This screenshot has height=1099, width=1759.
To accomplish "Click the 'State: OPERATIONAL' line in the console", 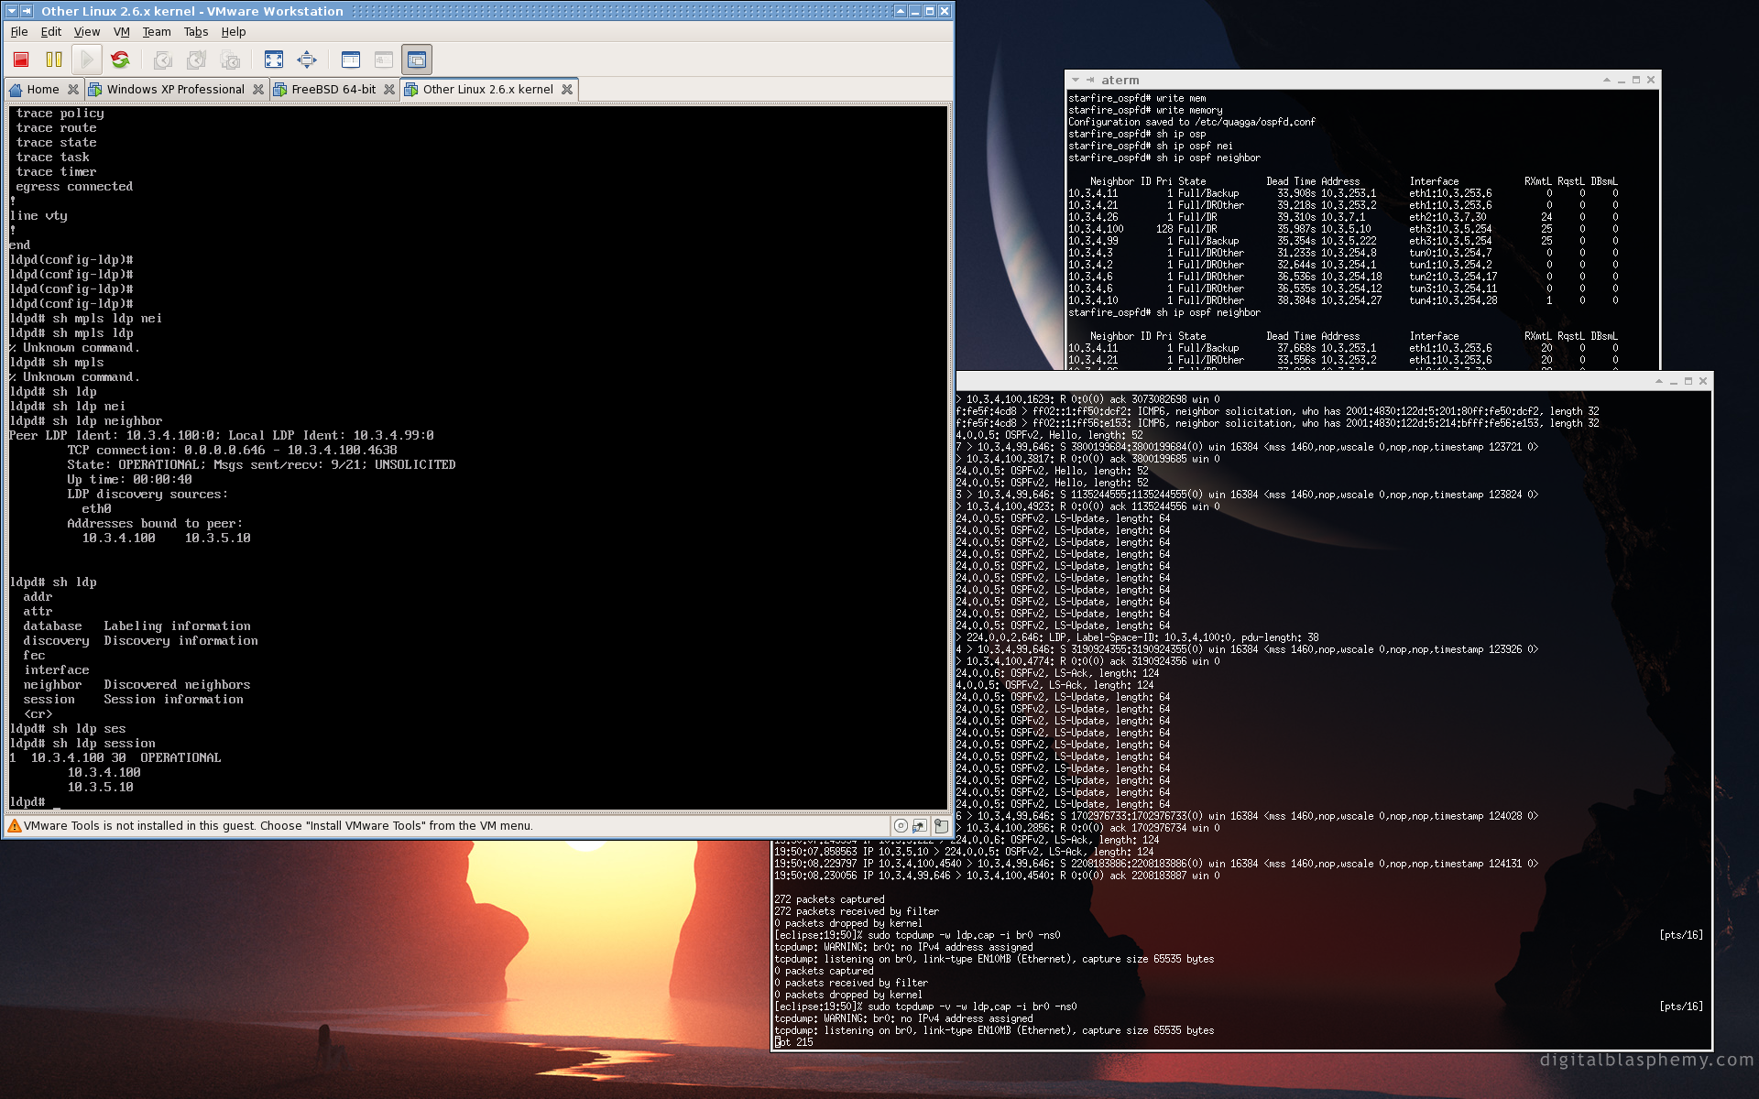I will click(261, 464).
